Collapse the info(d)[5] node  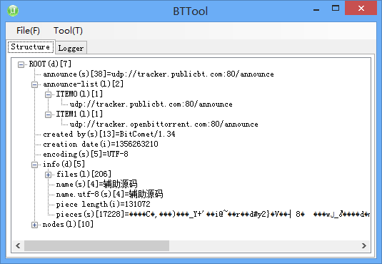(34, 165)
